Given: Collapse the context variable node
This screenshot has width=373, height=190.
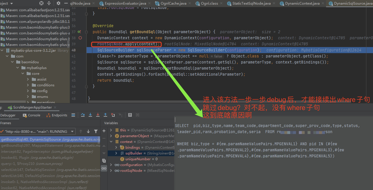Looking at the screenshot, I should (x=111, y=141).
